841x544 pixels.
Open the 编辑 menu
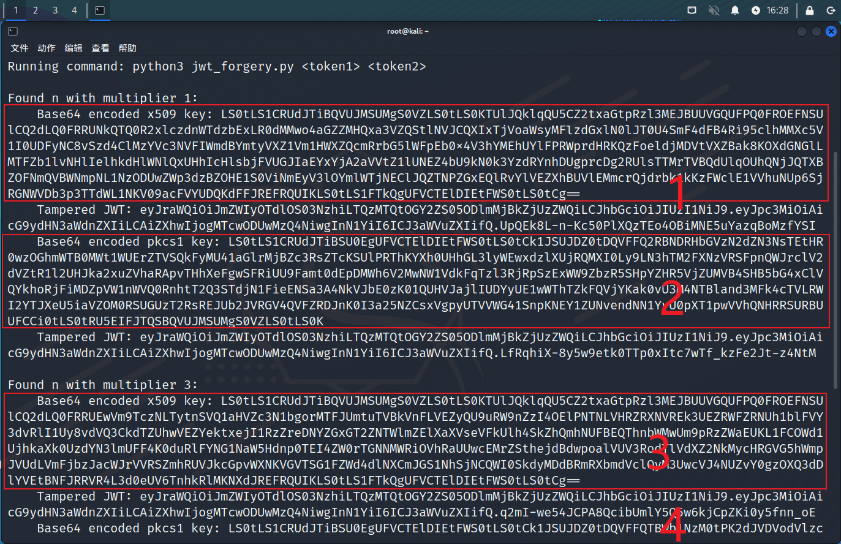tap(74, 48)
